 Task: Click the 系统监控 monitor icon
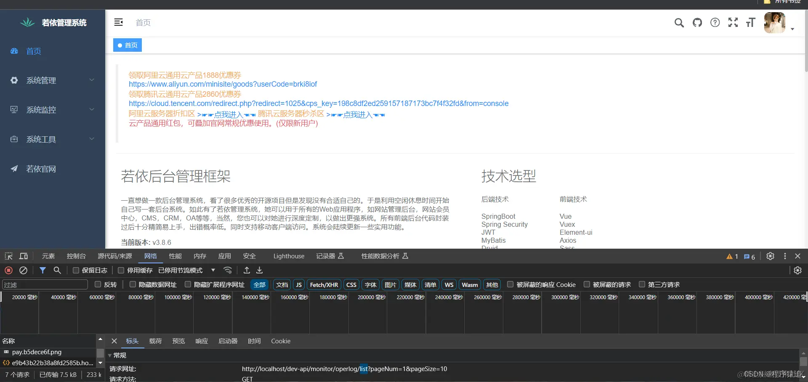point(14,109)
